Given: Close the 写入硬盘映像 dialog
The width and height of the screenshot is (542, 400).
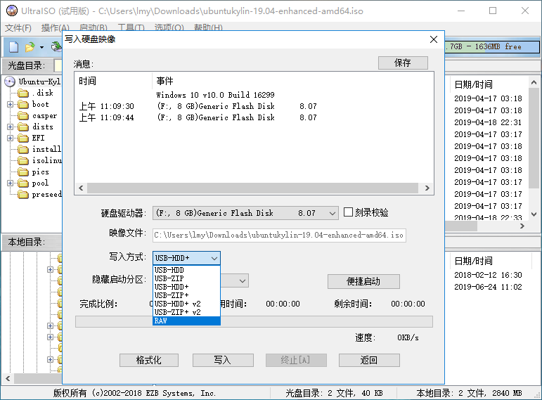Looking at the screenshot, I should point(434,39).
